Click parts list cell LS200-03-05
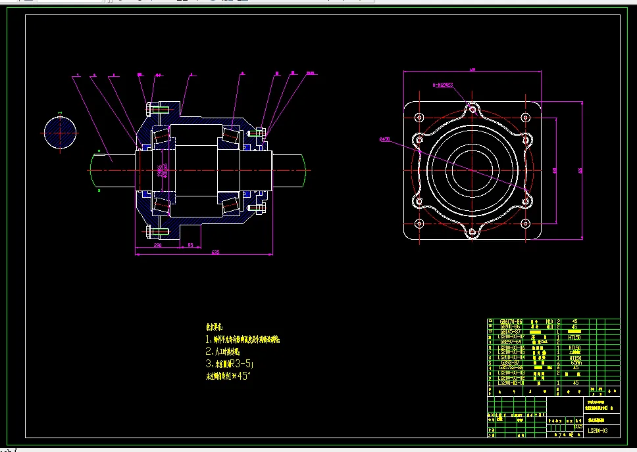This screenshot has height=452, width=637. click(511, 352)
